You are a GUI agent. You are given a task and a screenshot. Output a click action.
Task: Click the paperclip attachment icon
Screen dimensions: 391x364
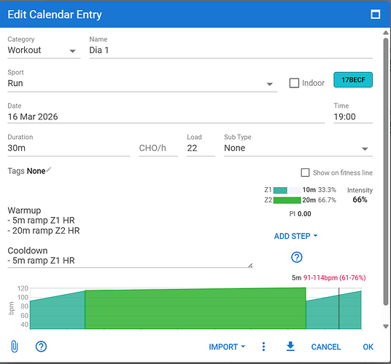[15, 347]
